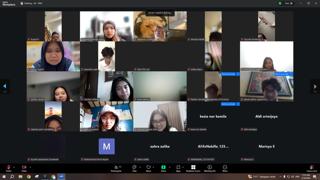Open File Explorer from the taskbar

(20, 176)
